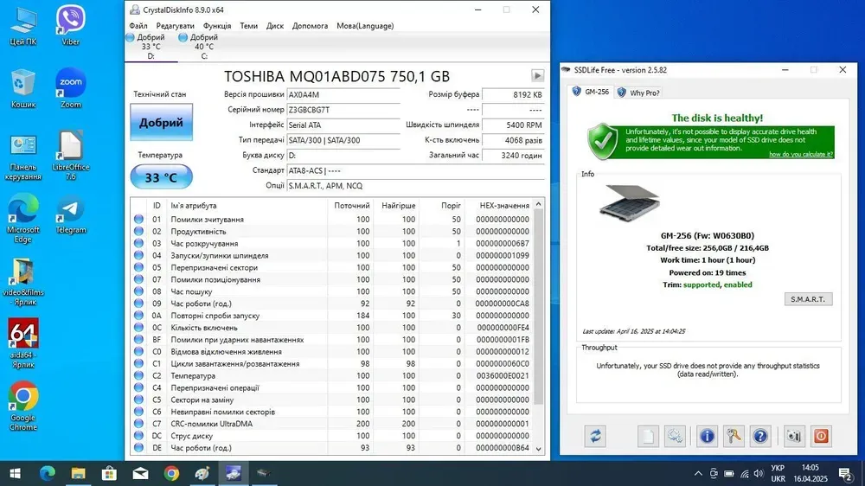This screenshot has height=486, width=865.
Task: Click the next disk arrow button
Action: (x=537, y=76)
